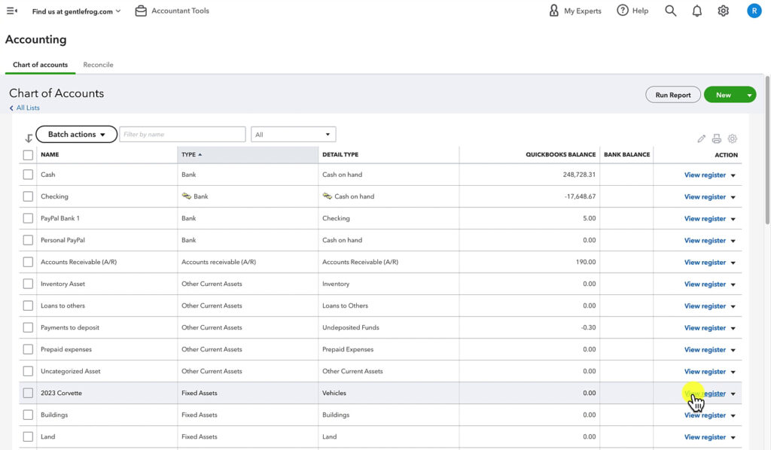This screenshot has width=771, height=450.
Task: Switch to the Reconcile tab
Action: tap(98, 65)
